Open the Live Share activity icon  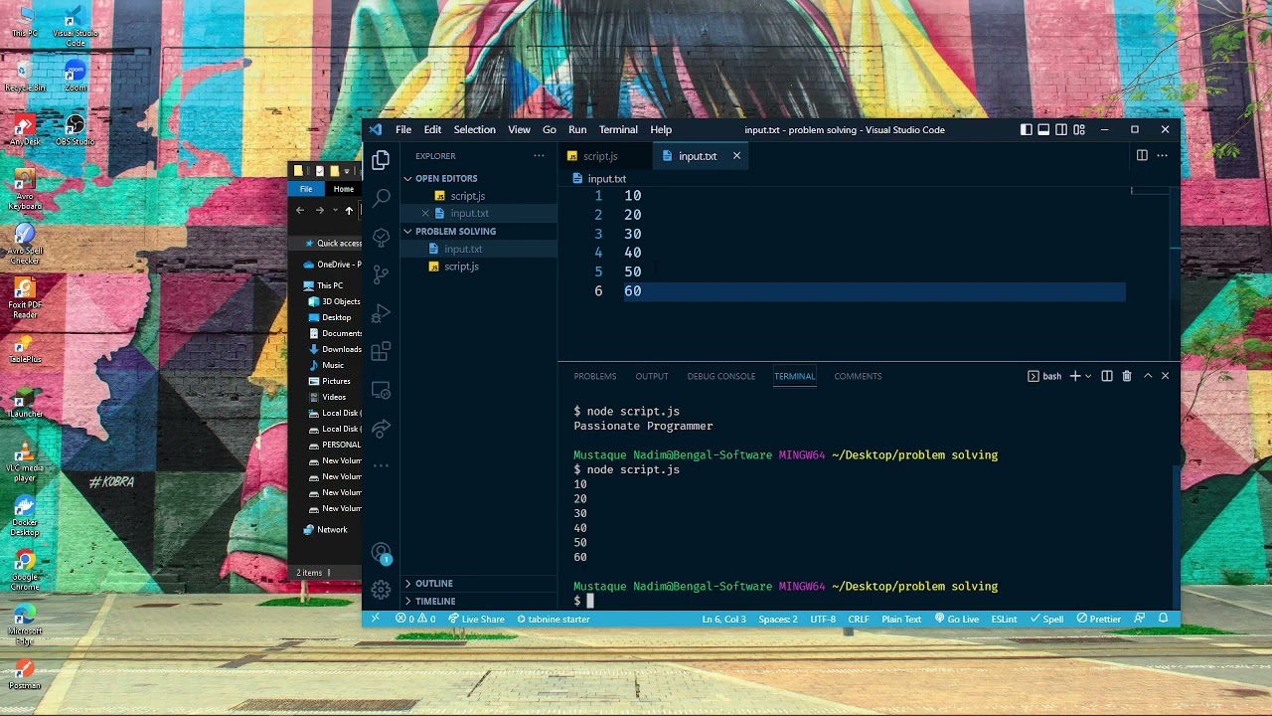(x=381, y=429)
